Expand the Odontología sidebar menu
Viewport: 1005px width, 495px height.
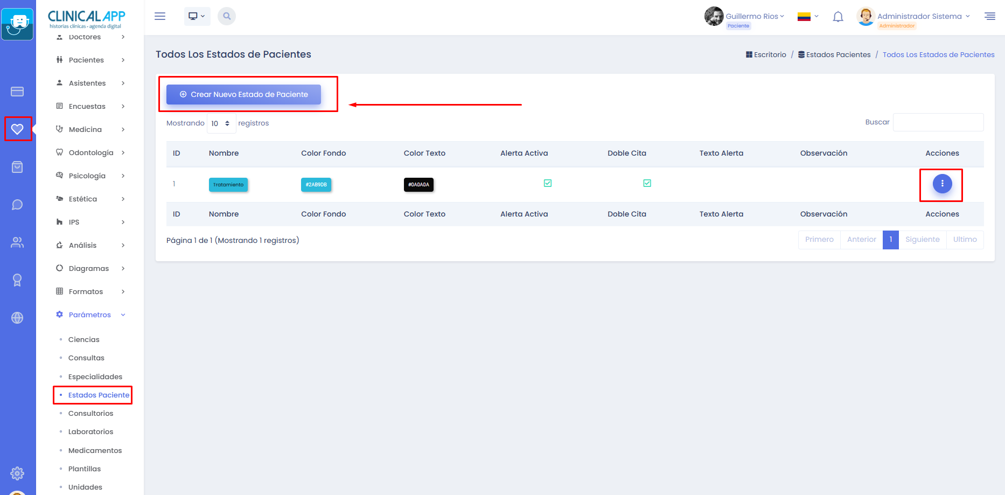91,152
